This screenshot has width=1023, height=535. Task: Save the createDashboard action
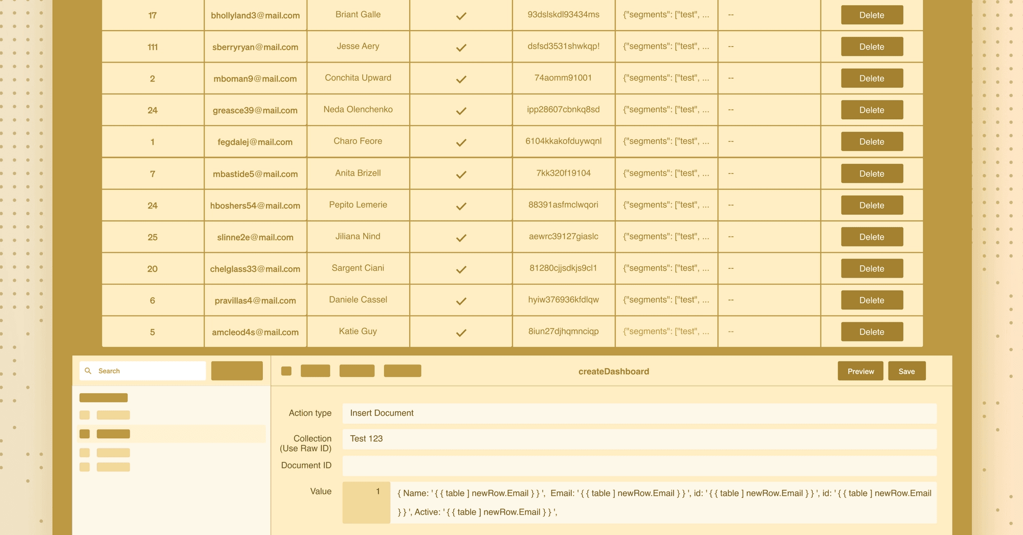click(906, 371)
